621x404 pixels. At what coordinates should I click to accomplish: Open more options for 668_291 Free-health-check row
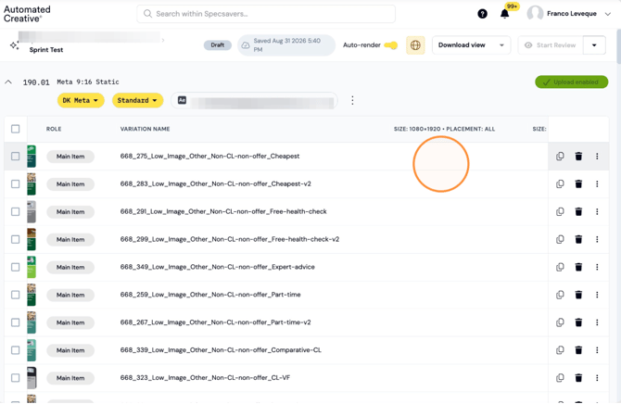click(x=597, y=211)
